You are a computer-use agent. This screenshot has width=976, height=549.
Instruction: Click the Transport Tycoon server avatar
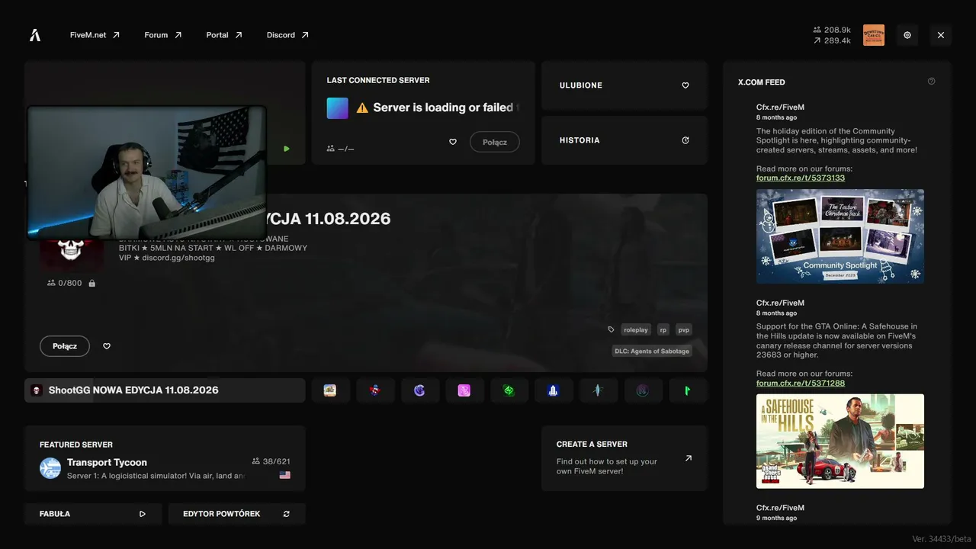(x=50, y=468)
